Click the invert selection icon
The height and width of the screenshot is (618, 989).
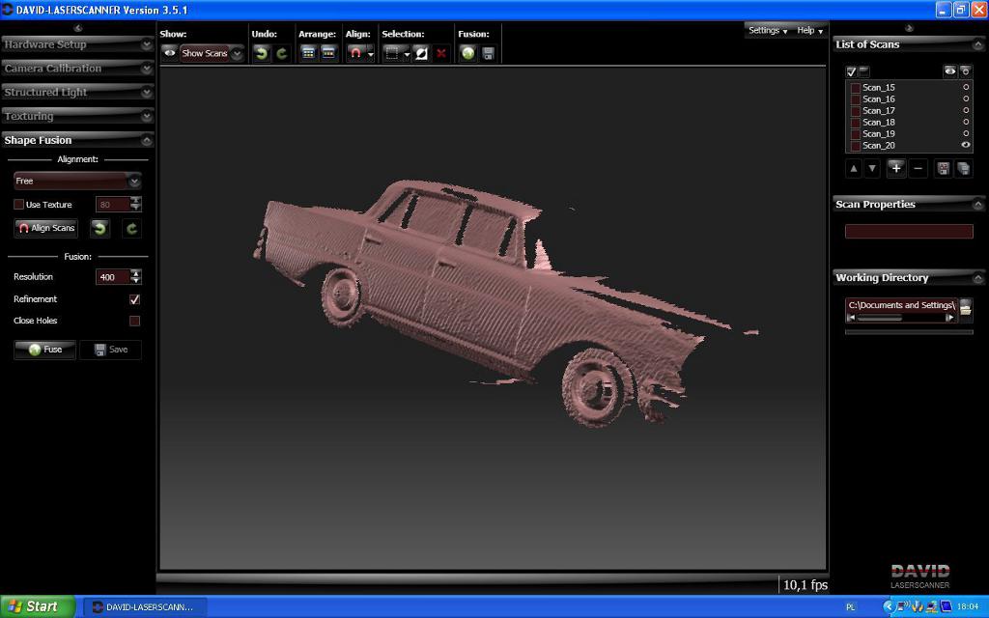click(x=421, y=54)
